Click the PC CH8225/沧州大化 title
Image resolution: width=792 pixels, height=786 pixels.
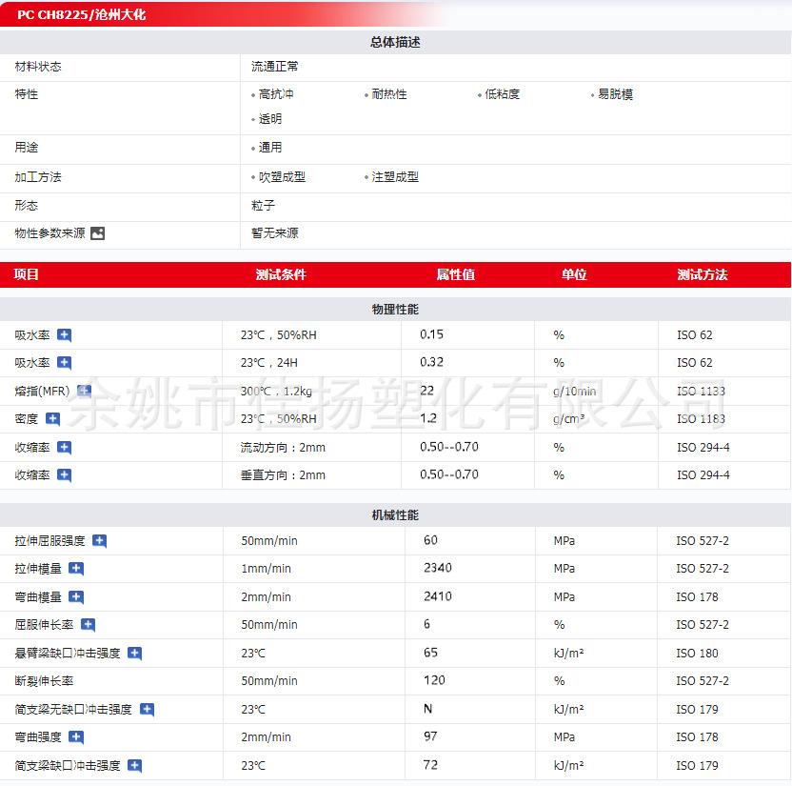[x=82, y=15]
